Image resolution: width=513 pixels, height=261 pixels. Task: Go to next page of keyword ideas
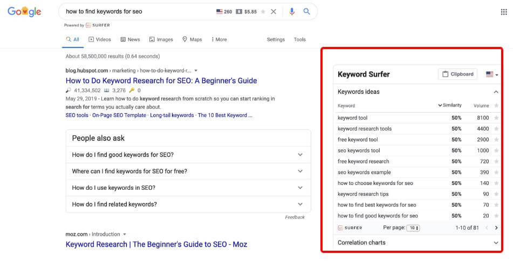pos(496,228)
